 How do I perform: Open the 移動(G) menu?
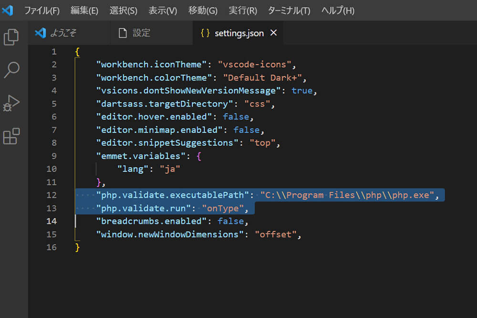203,10
